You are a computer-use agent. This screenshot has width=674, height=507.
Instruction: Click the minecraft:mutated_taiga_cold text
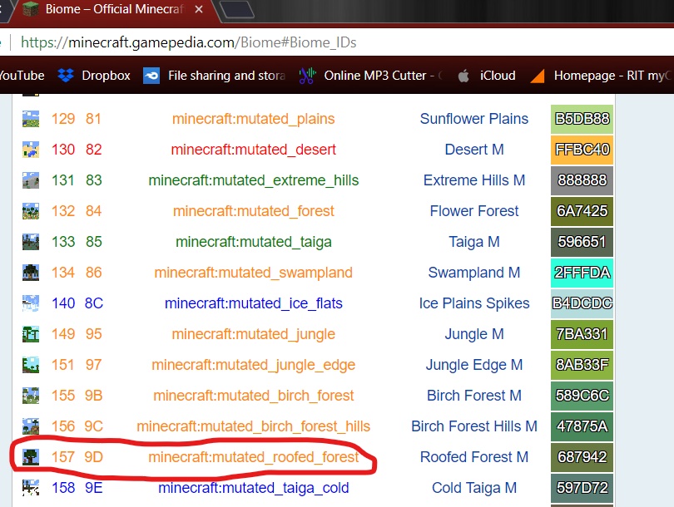tap(253, 488)
